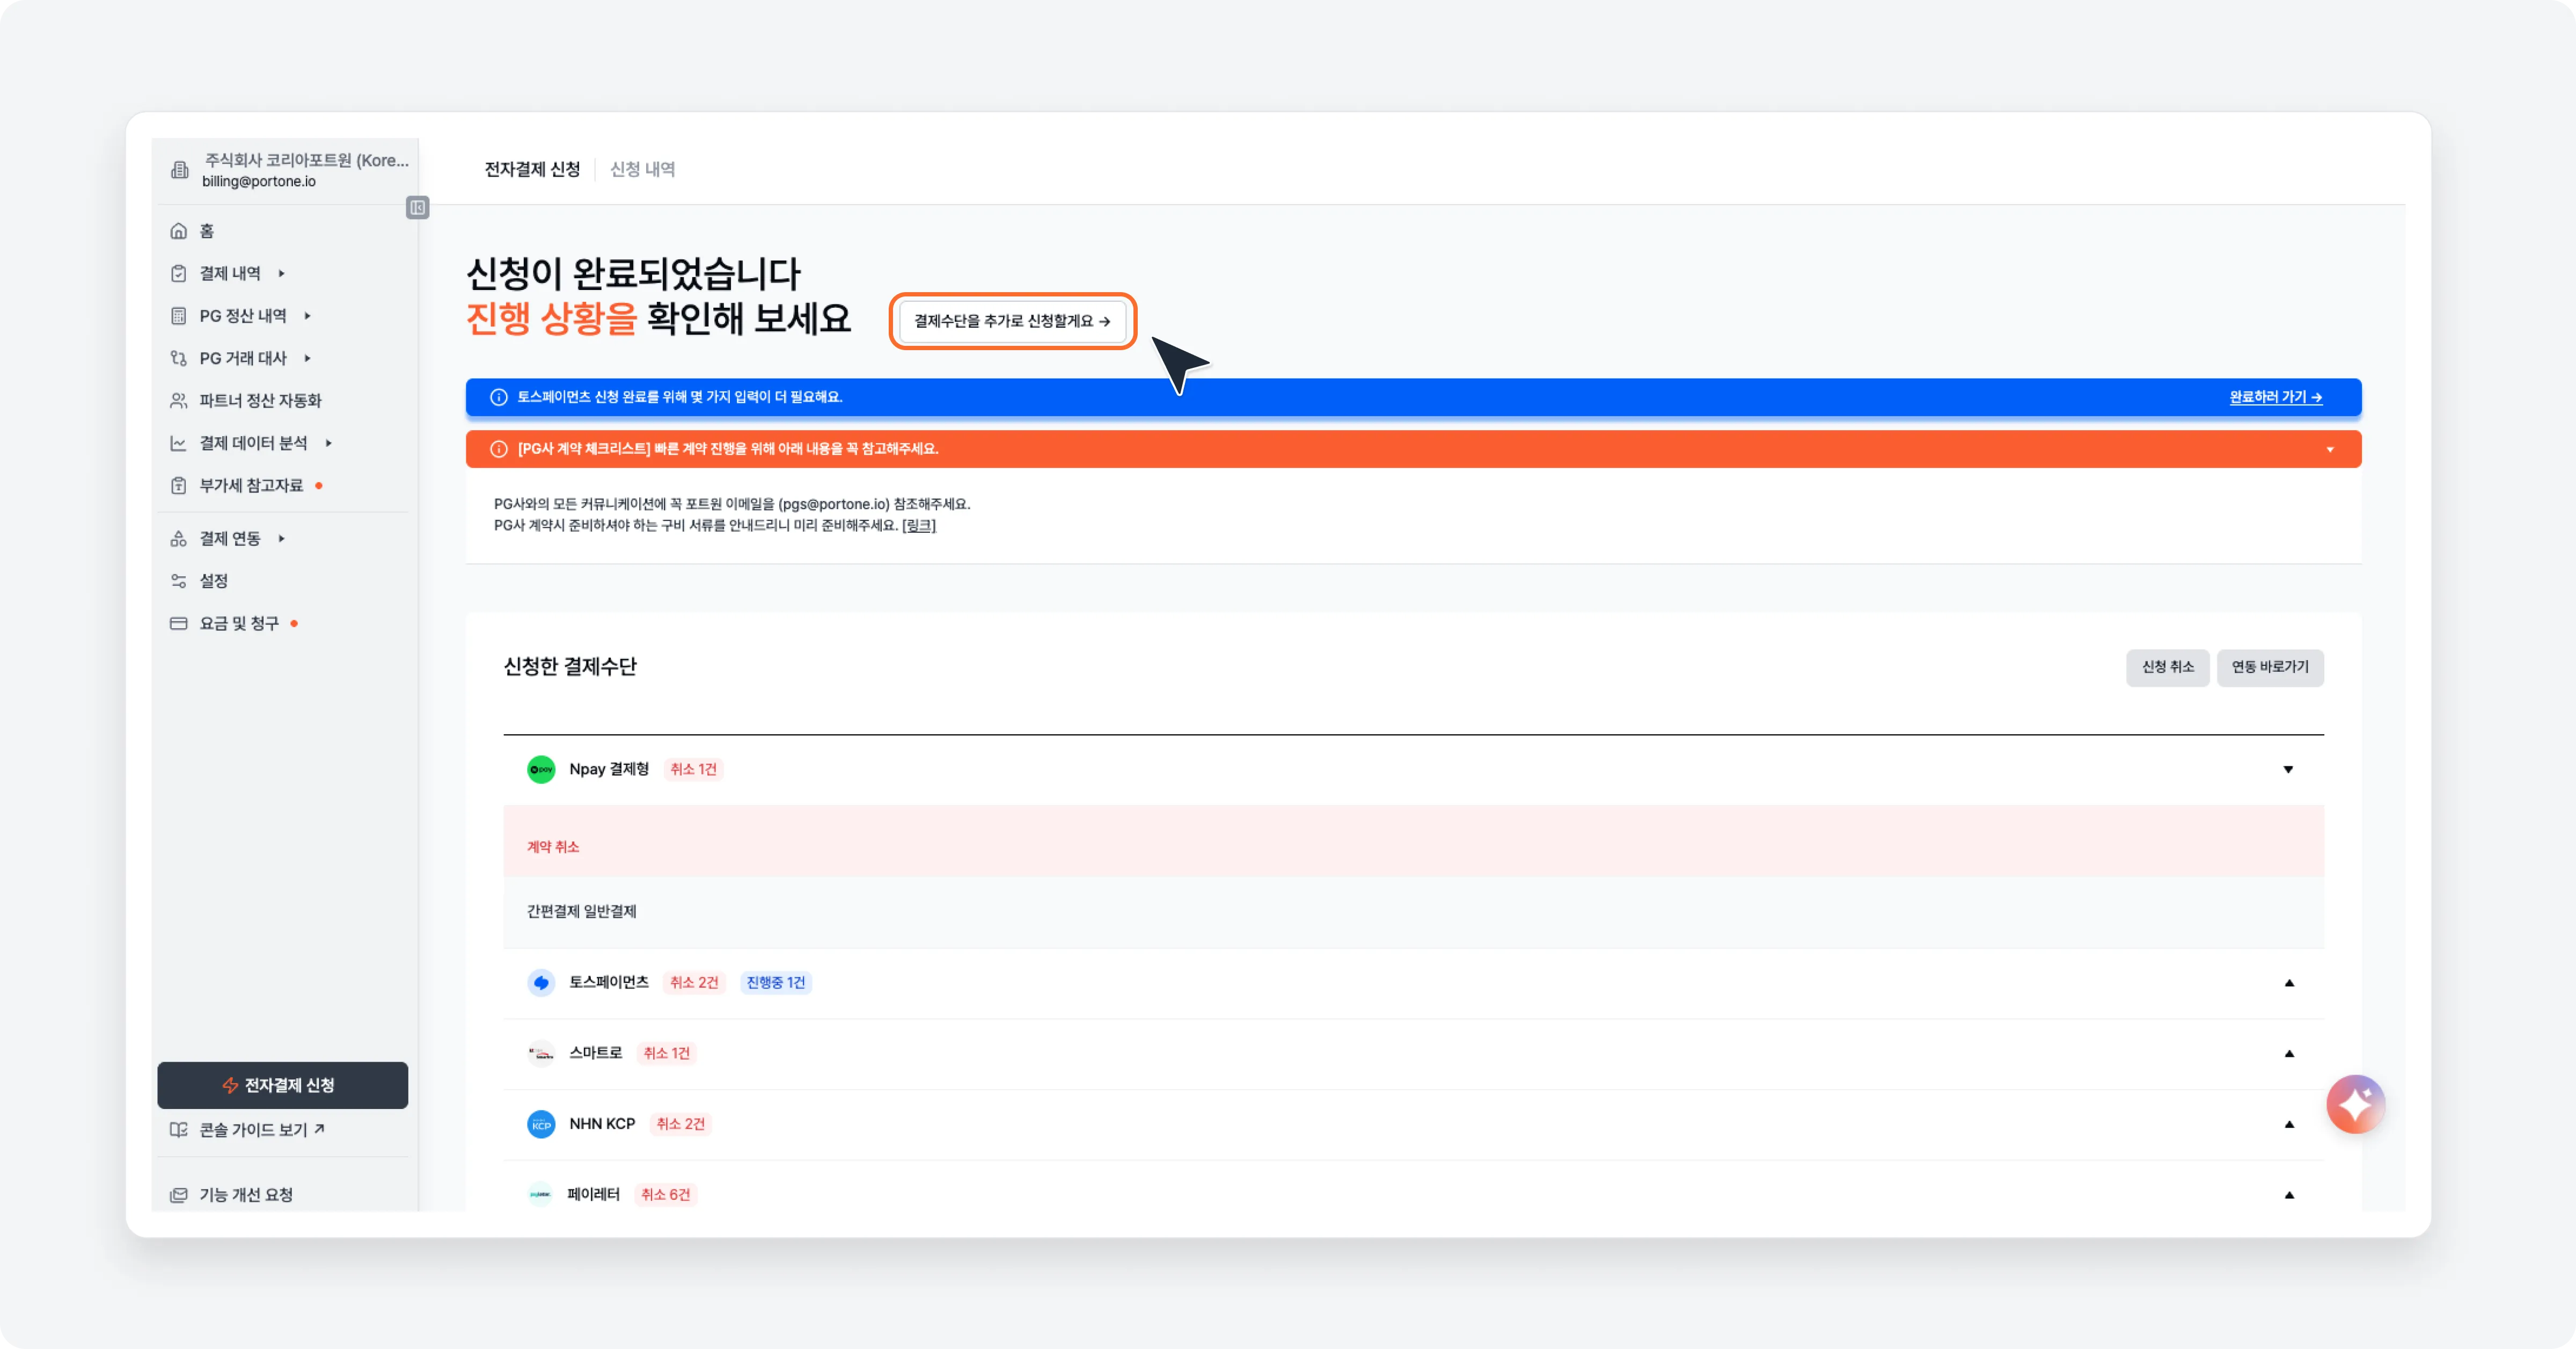The width and height of the screenshot is (2576, 1349).
Task: Collapse the Npay 결제형 row arrow
Action: pyautogui.click(x=2288, y=770)
